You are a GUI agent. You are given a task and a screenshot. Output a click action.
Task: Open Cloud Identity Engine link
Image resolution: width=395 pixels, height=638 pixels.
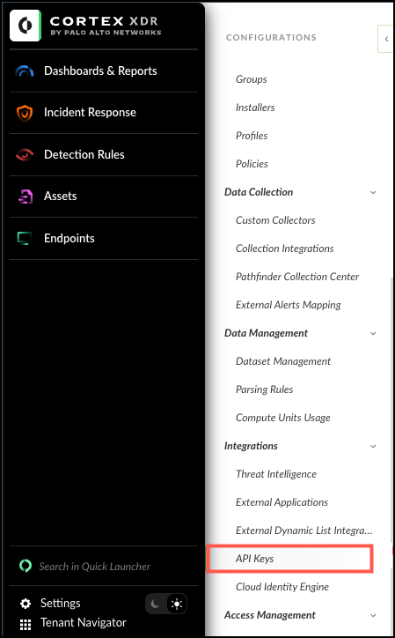click(x=282, y=587)
